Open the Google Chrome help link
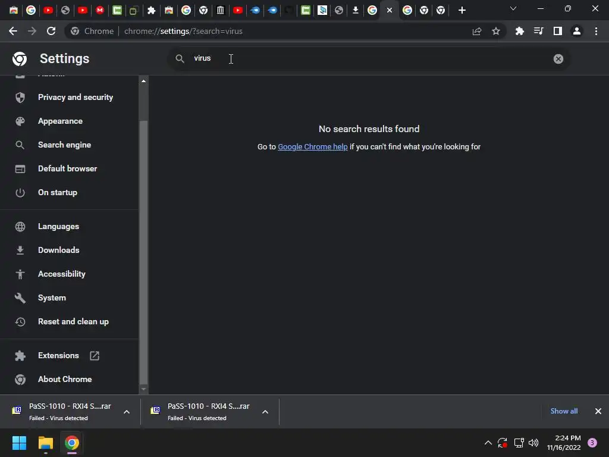 [x=313, y=147]
